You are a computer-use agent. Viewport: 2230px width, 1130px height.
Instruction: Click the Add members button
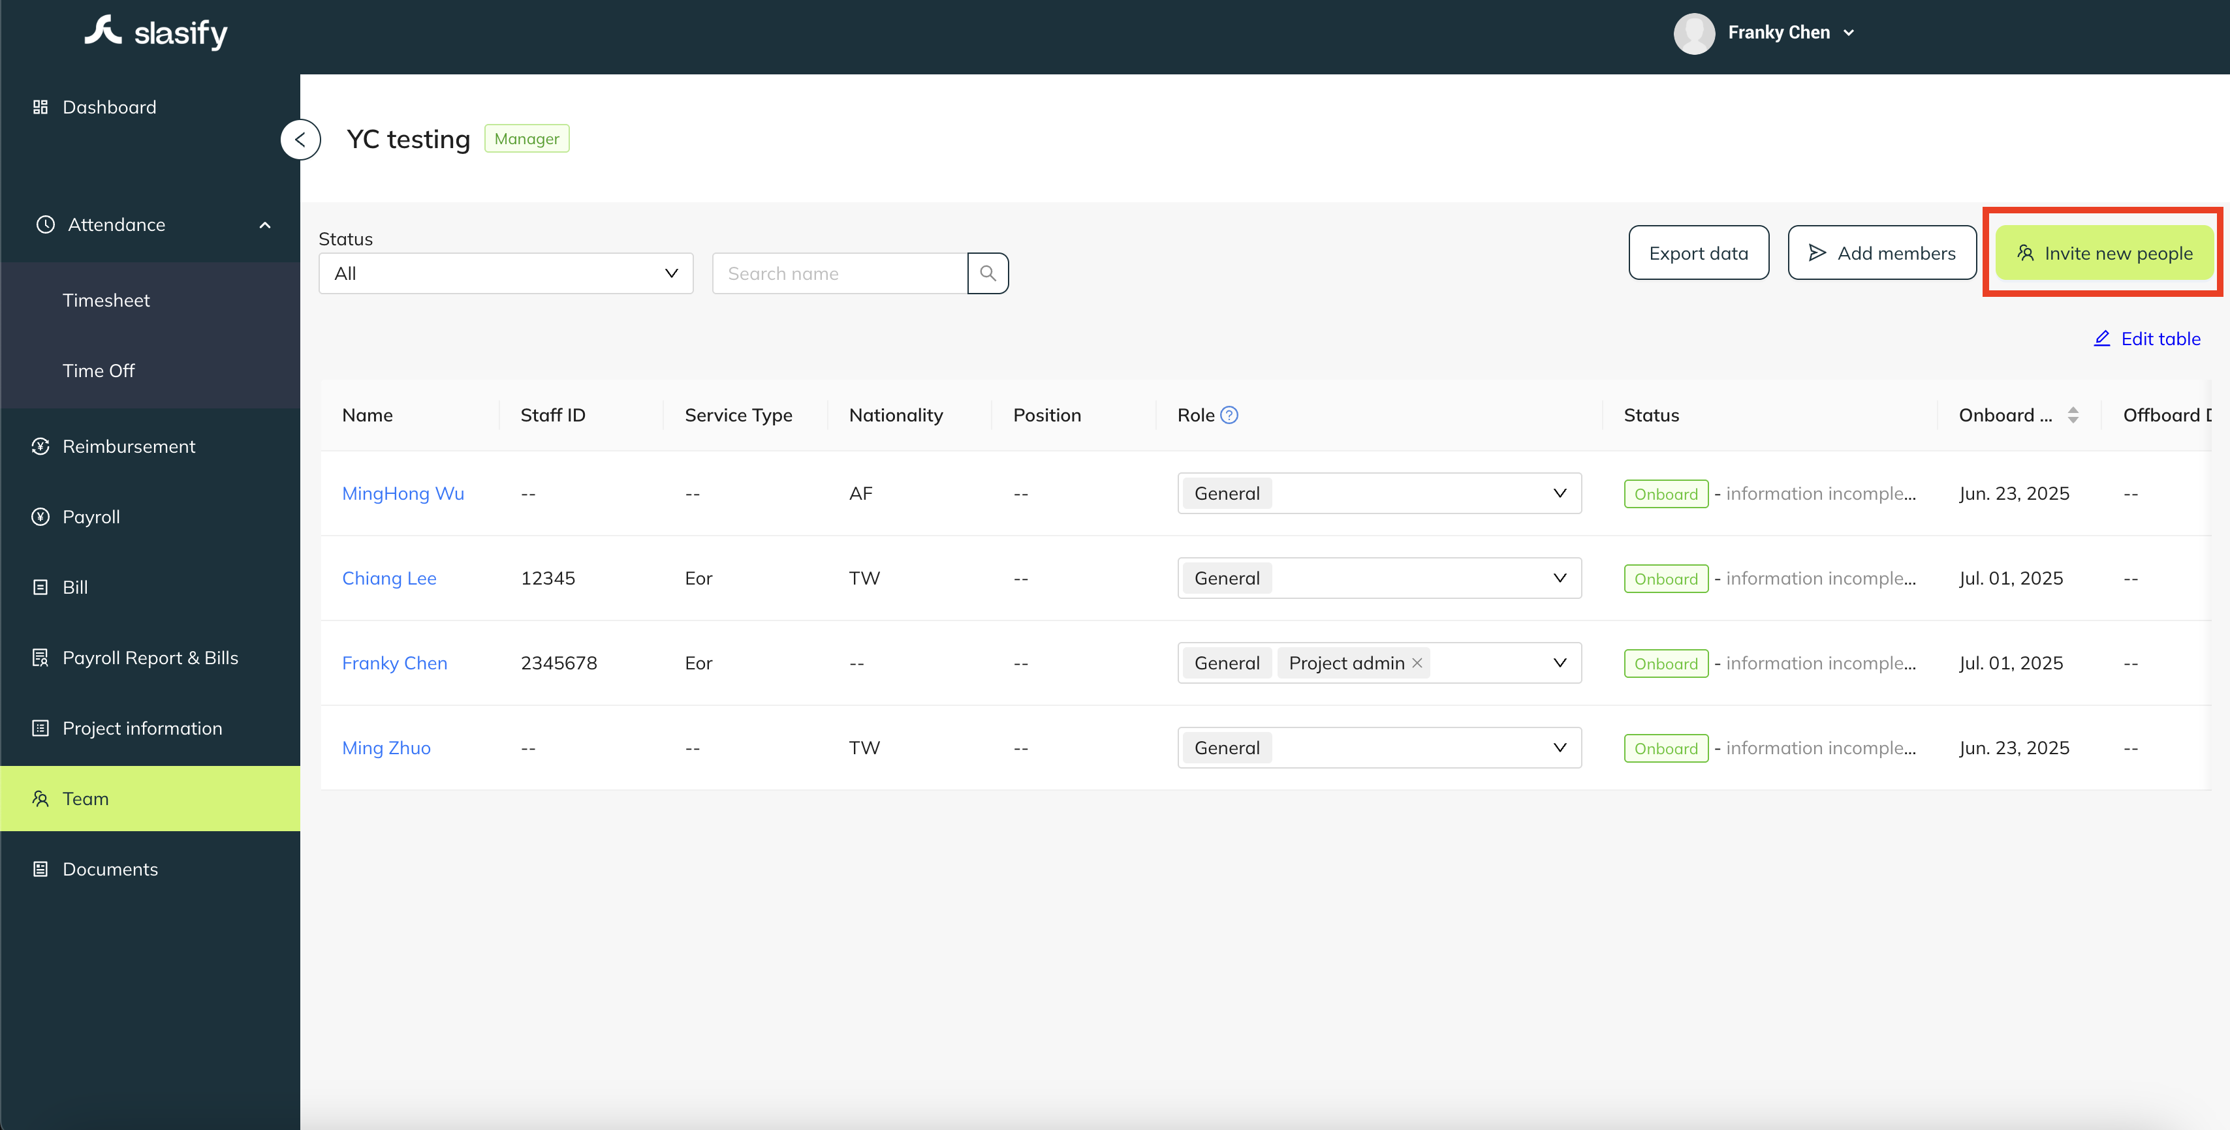click(x=1882, y=252)
